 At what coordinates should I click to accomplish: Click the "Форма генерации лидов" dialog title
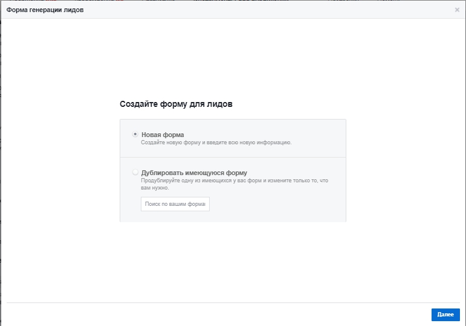tap(45, 10)
